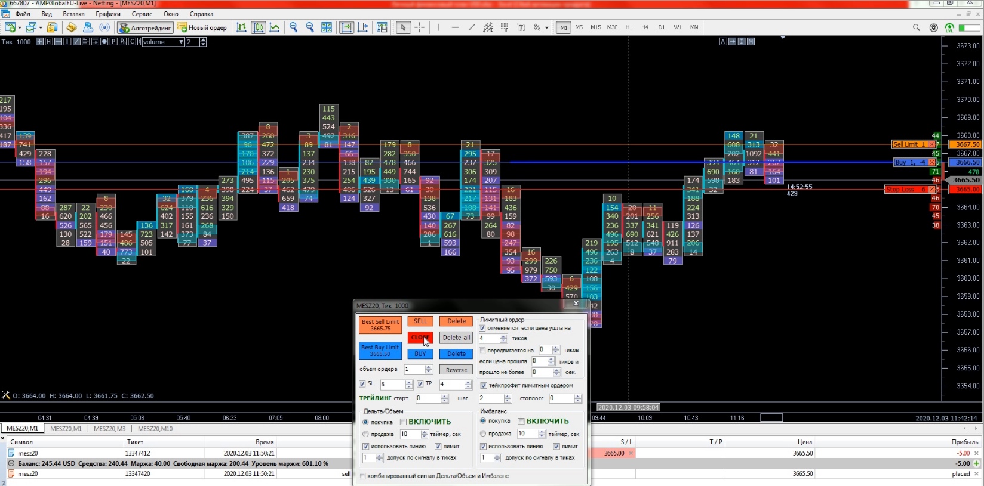
Task: Switch to the MESZ20,M10 chart tab
Action: click(x=155, y=428)
